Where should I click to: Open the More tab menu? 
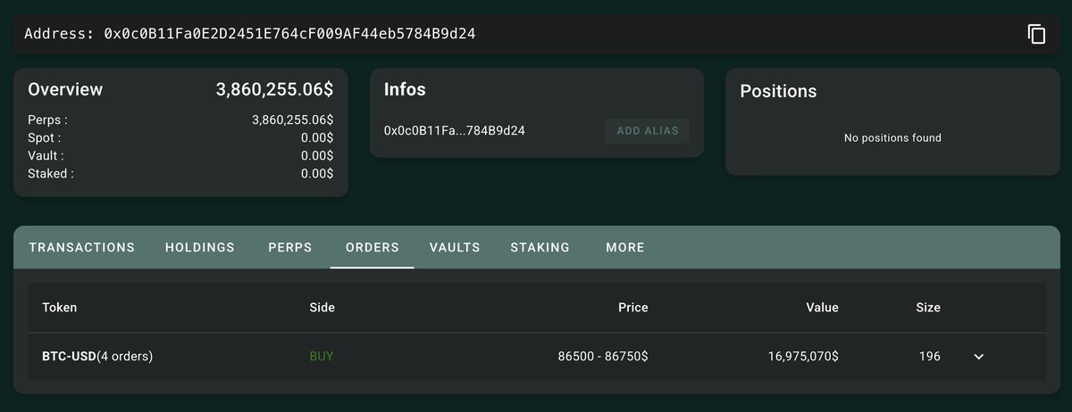(x=625, y=248)
